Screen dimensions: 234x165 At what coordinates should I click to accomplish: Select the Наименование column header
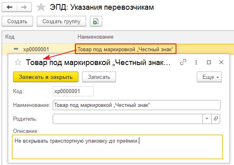(x=154, y=37)
